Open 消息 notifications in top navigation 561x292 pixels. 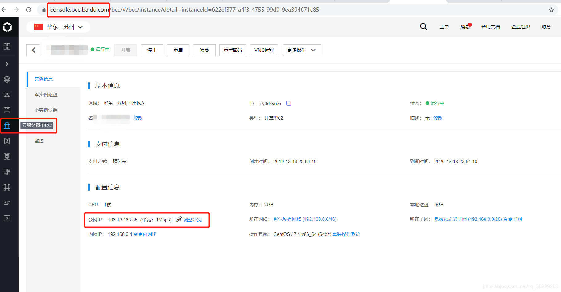(465, 27)
